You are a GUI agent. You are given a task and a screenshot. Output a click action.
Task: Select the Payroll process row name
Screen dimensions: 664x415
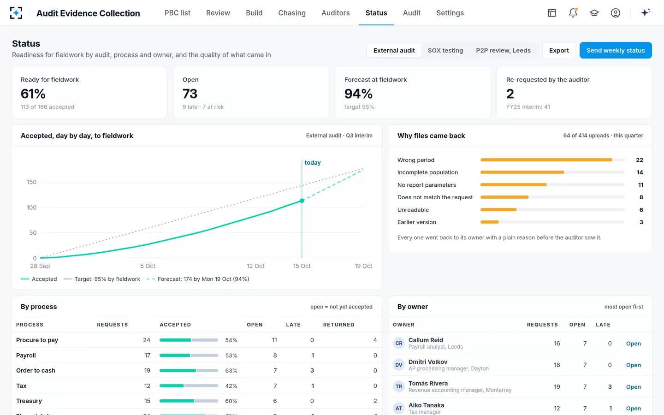click(x=26, y=356)
